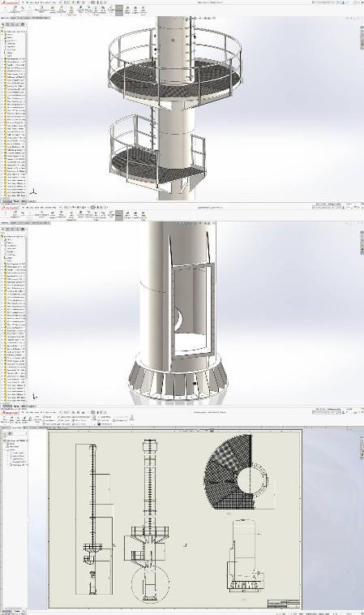Open the DisplayManager tab in the top window
Screen dimensions: 364x615
coord(23,24)
